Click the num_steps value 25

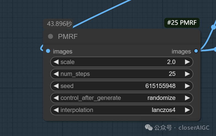172,74
